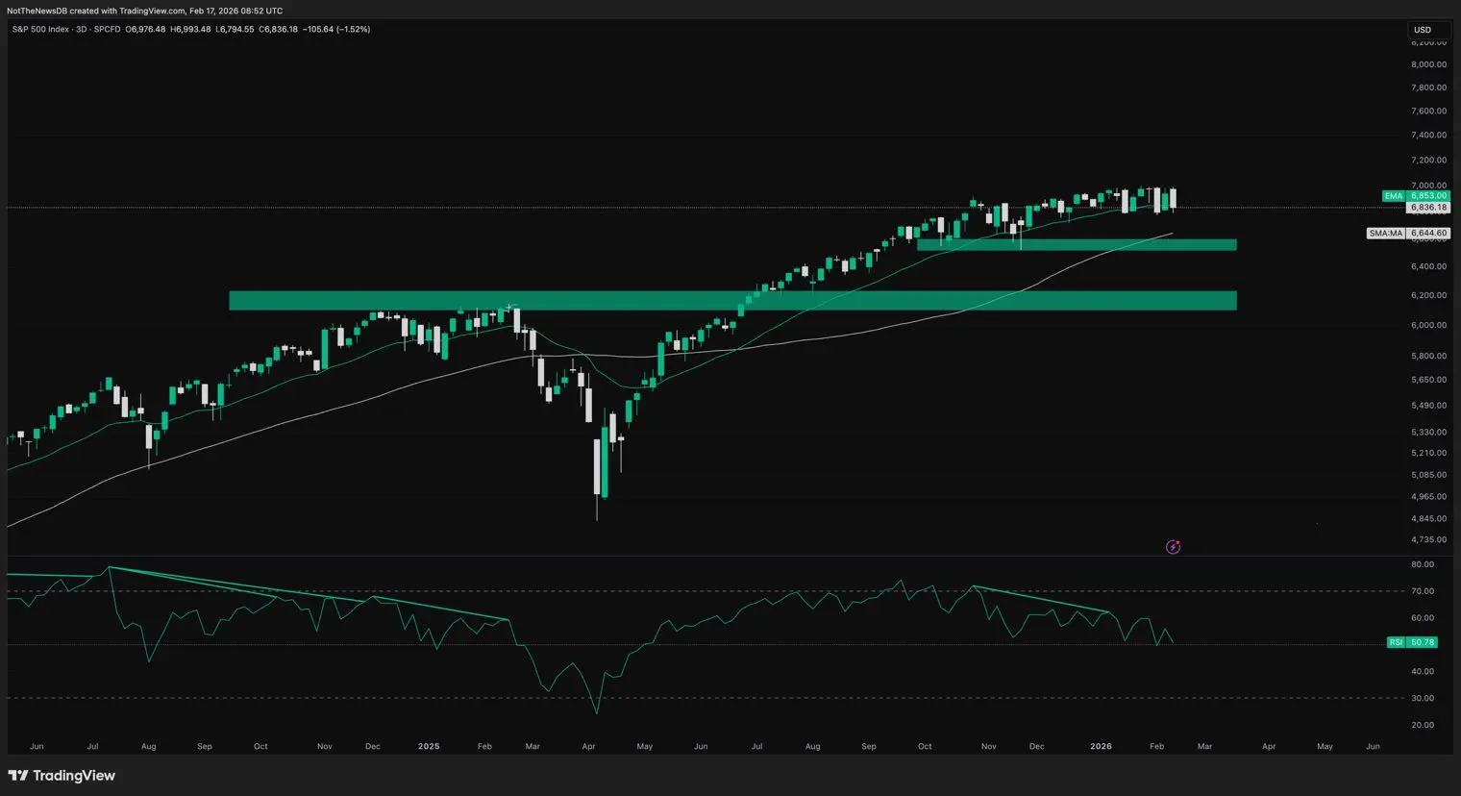
Task: Click the SPCFD source label in legend
Action: pos(108,30)
